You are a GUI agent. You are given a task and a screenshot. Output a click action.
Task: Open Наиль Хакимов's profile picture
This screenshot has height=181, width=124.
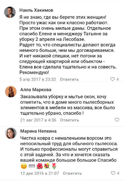tap(10, 12)
